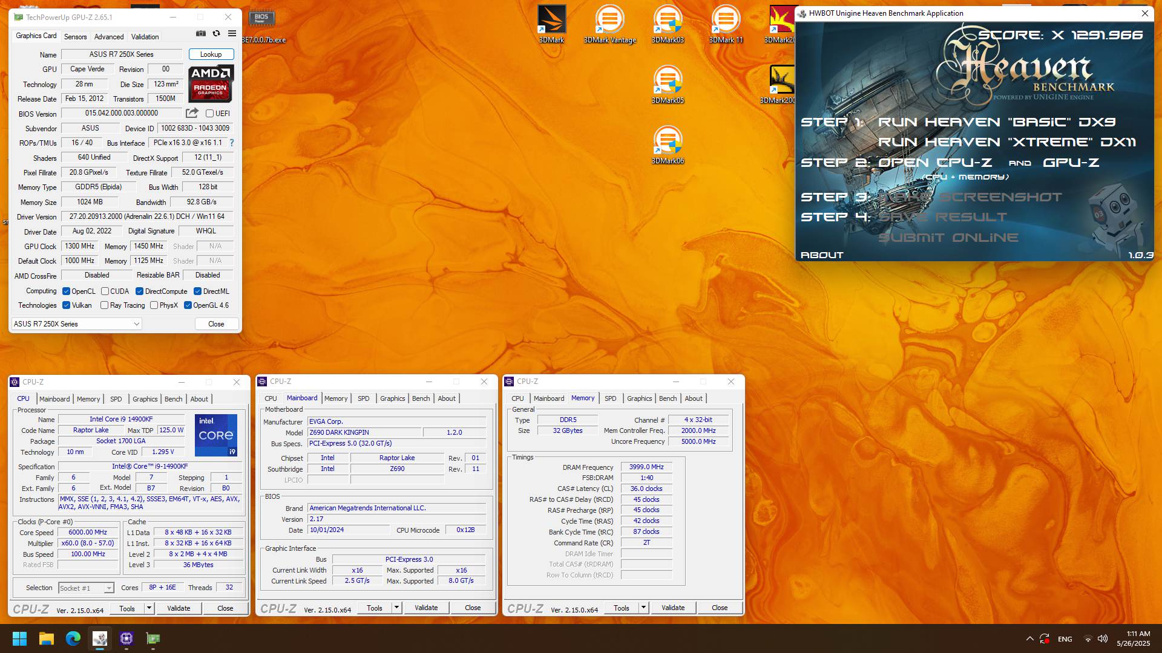Show hidden system tray icons

coord(1029,638)
